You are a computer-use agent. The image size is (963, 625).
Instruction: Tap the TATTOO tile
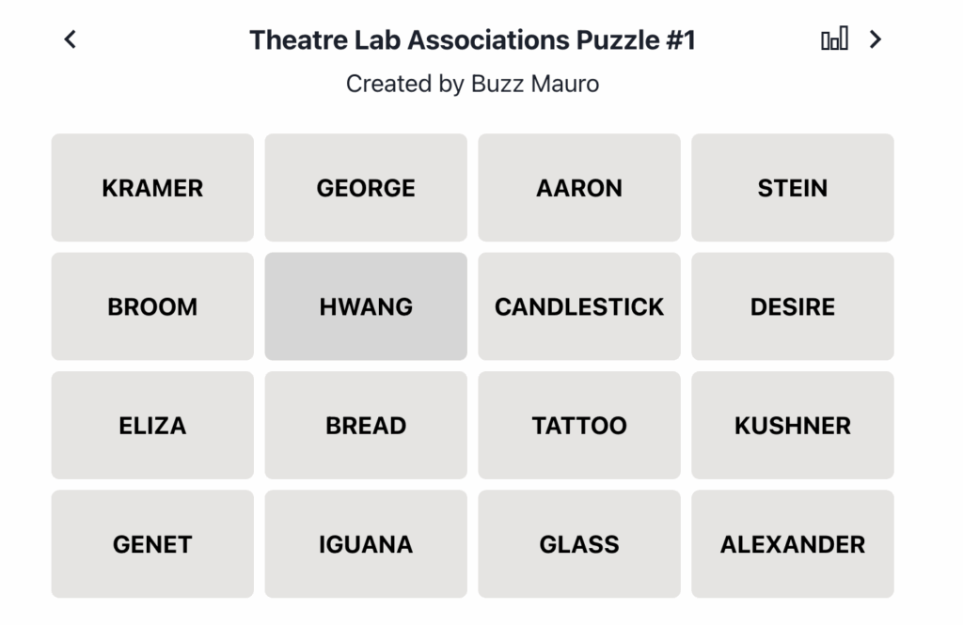click(x=579, y=426)
